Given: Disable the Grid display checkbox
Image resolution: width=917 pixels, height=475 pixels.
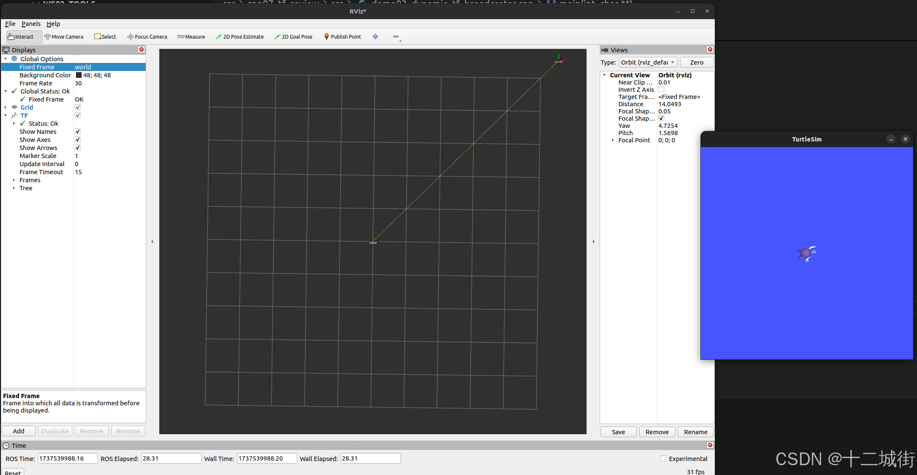Looking at the screenshot, I should [78, 107].
